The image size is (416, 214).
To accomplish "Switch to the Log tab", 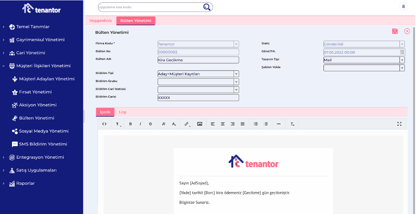I will click(x=122, y=112).
